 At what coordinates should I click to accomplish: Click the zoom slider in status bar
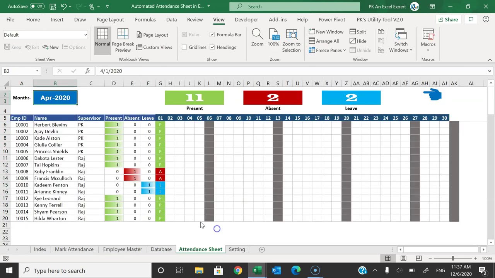pyautogui.click(x=453, y=258)
